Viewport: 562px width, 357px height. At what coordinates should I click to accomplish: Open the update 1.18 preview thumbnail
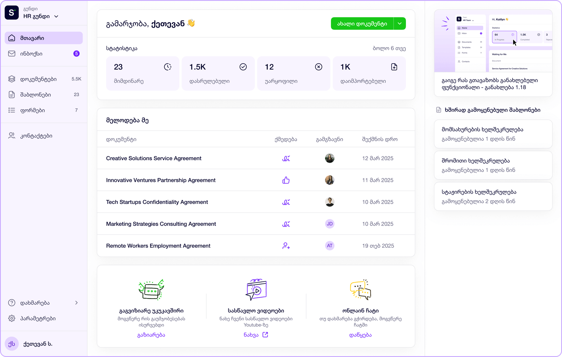click(493, 41)
